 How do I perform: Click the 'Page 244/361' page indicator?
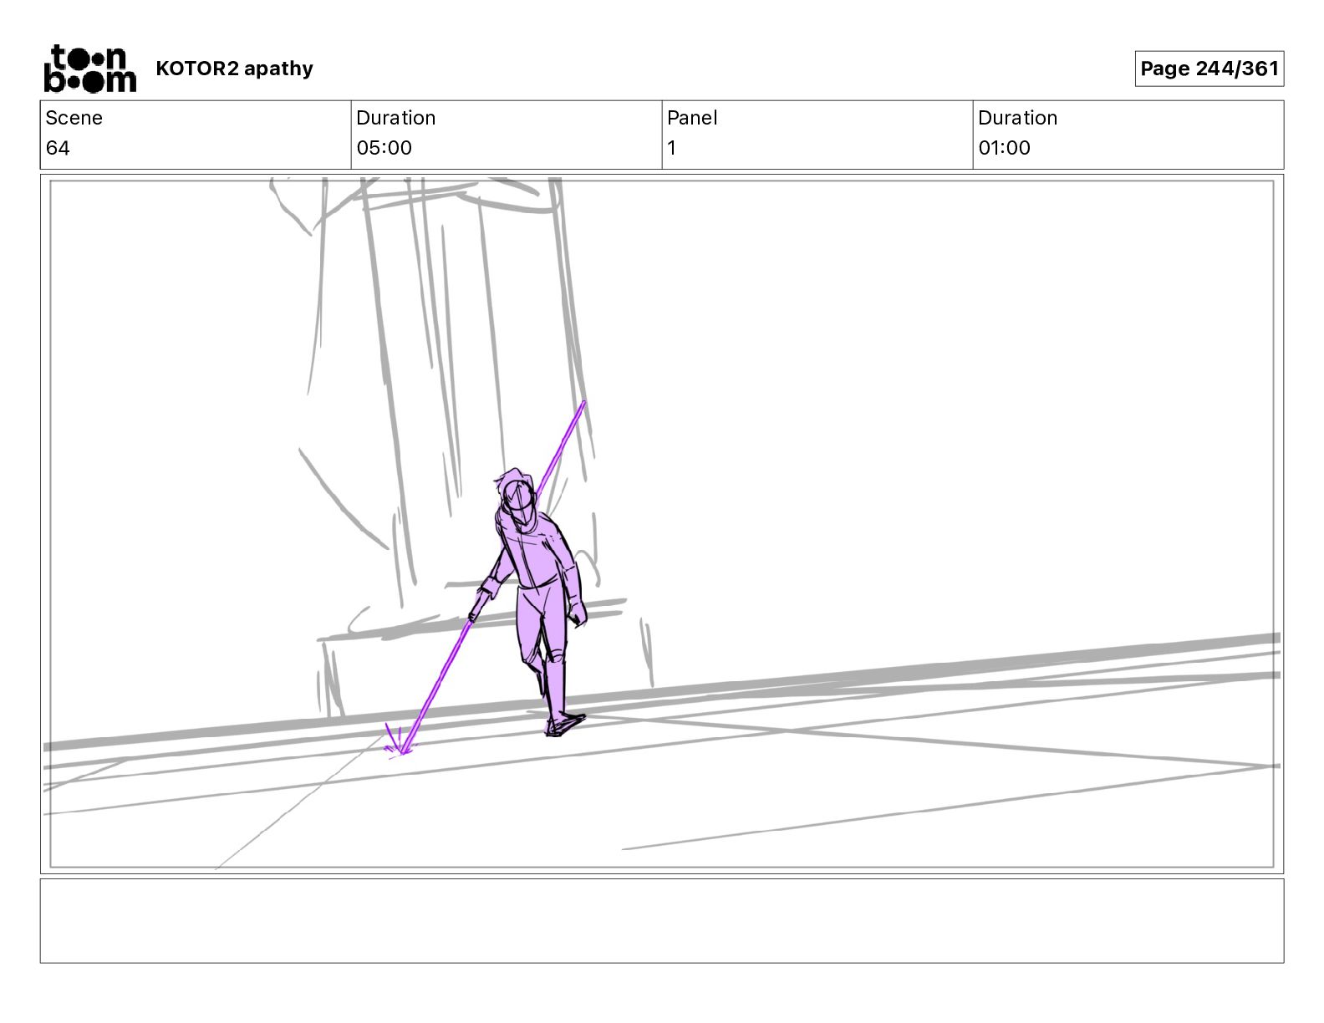[1209, 69]
